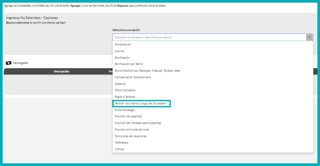The image size is (320, 166).
Task: Pick the Teletrabajo option
Action: click(x=213, y=142)
